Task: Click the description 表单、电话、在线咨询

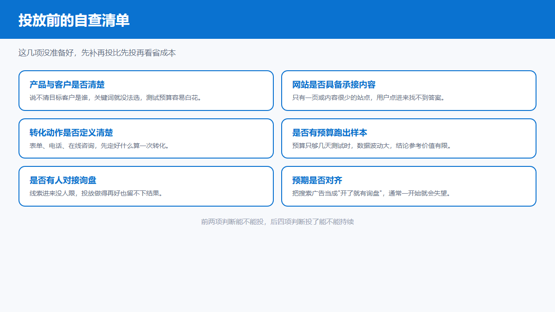Action: pos(100,146)
